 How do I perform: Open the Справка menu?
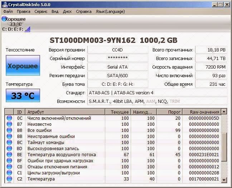83,11
